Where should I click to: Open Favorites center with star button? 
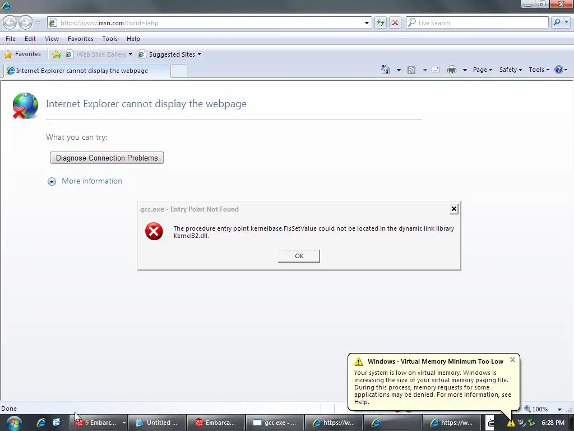(x=22, y=54)
